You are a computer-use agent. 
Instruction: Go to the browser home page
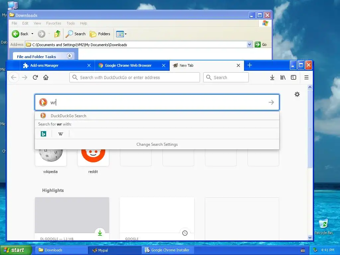point(46,77)
